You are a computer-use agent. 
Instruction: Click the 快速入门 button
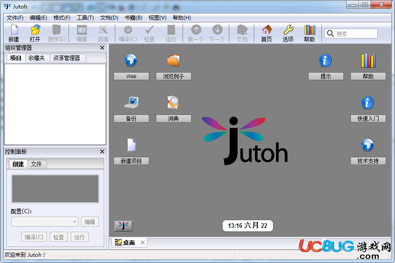click(x=368, y=119)
